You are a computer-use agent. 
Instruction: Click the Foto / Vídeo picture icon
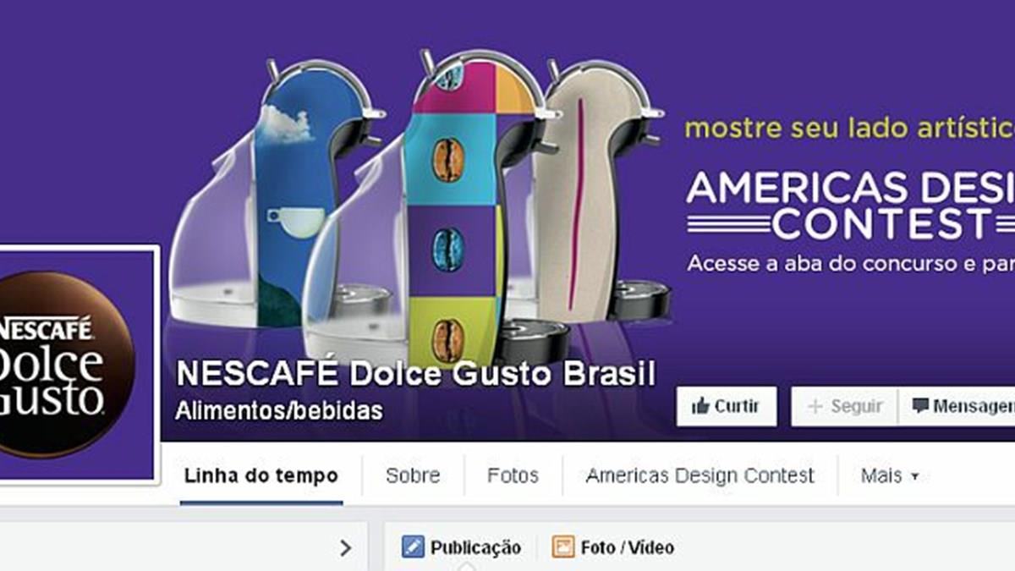(x=563, y=546)
